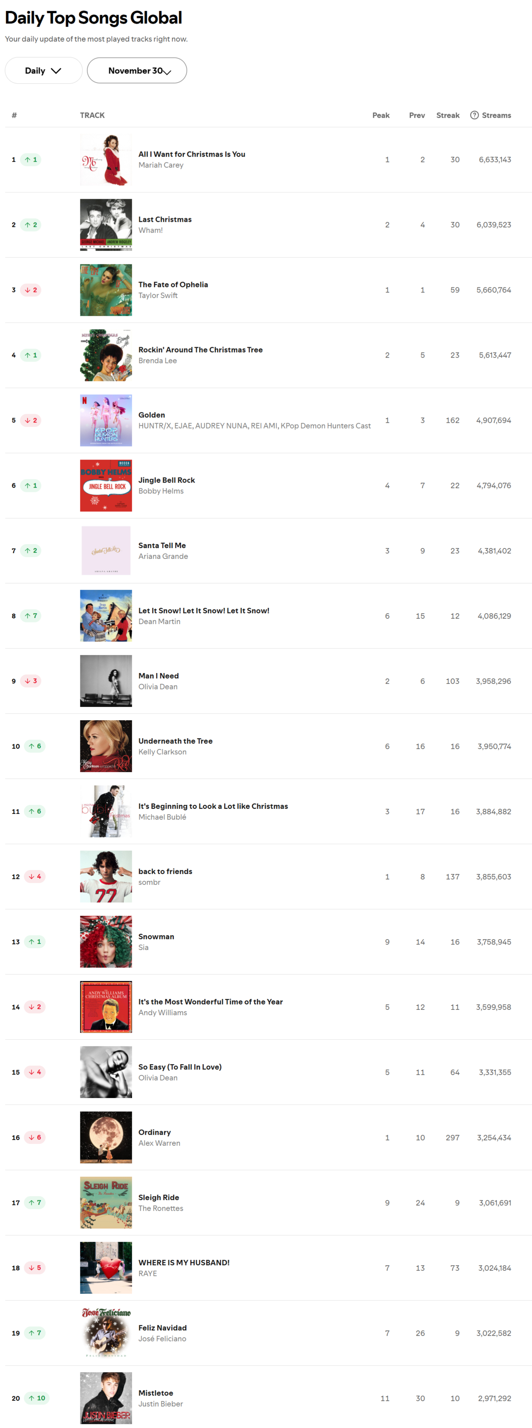Open the November 30 date dropdown
The width and height of the screenshot is (532, 1428).
pos(137,70)
